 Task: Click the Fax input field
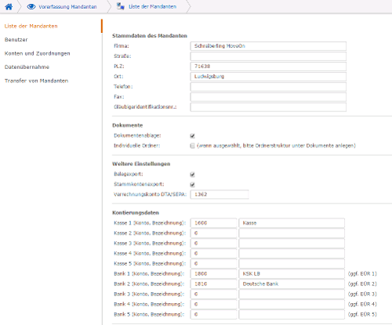pos(268,97)
